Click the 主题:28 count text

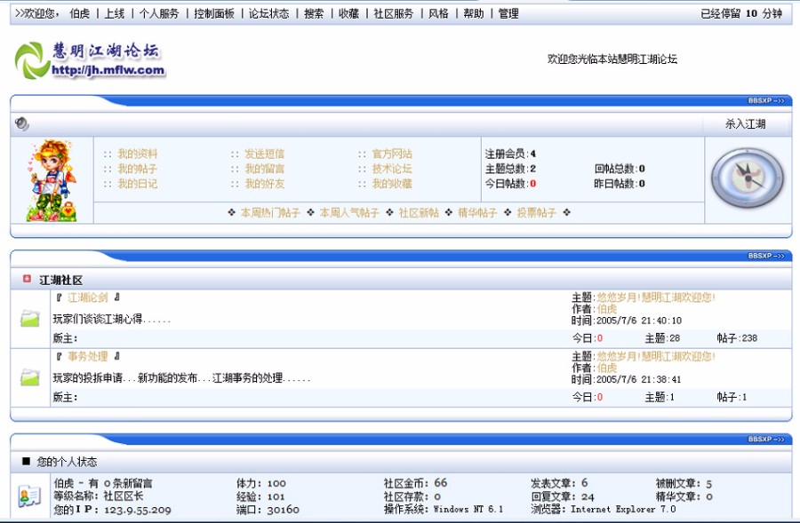tap(662, 338)
